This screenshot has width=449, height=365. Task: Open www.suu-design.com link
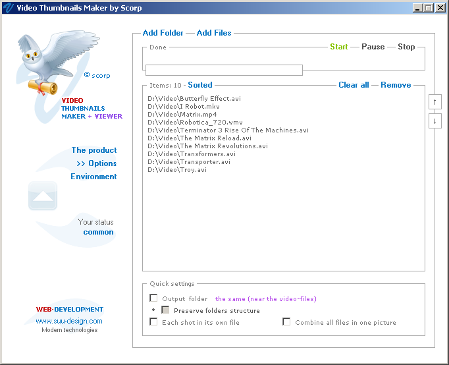(69, 321)
